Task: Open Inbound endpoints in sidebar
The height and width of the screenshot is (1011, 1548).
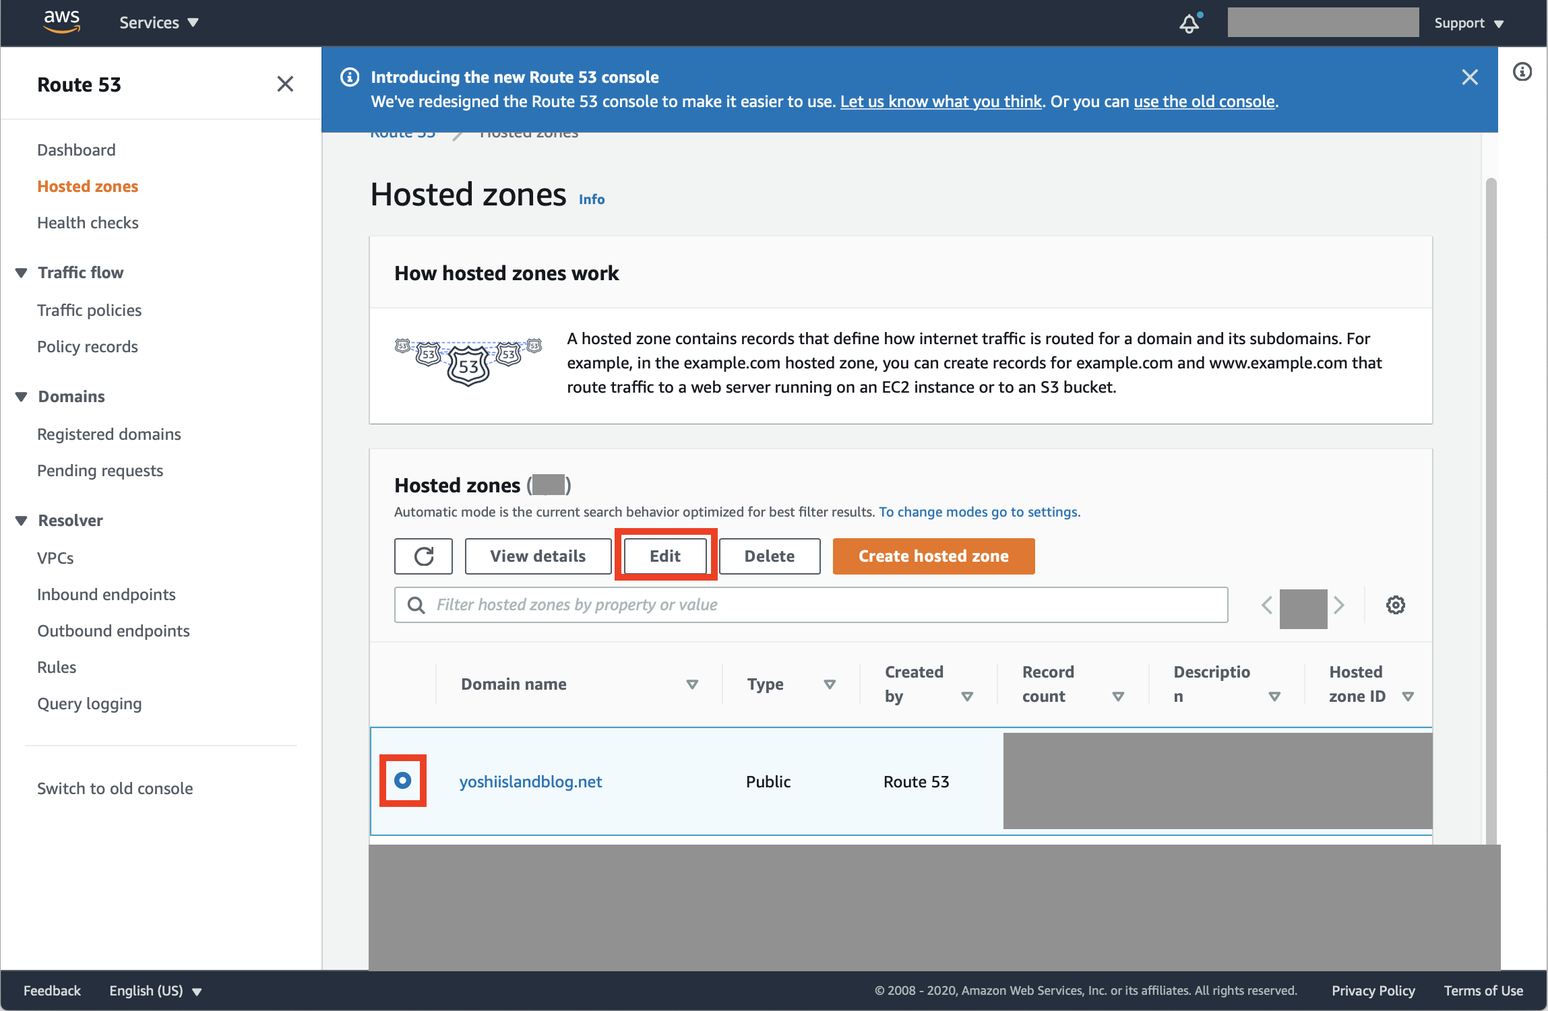Action: pyautogui.click(x=106, y=595)
